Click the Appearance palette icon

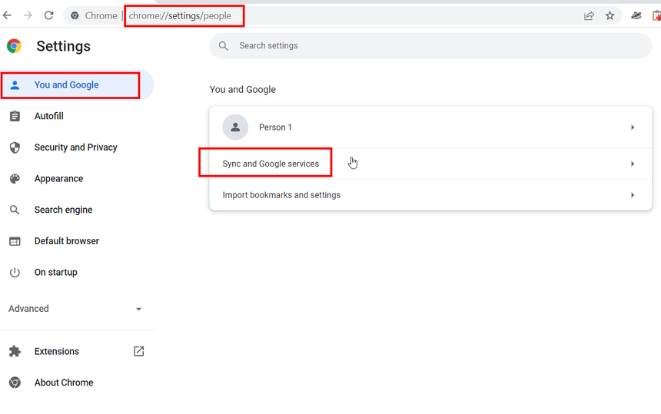15,179
